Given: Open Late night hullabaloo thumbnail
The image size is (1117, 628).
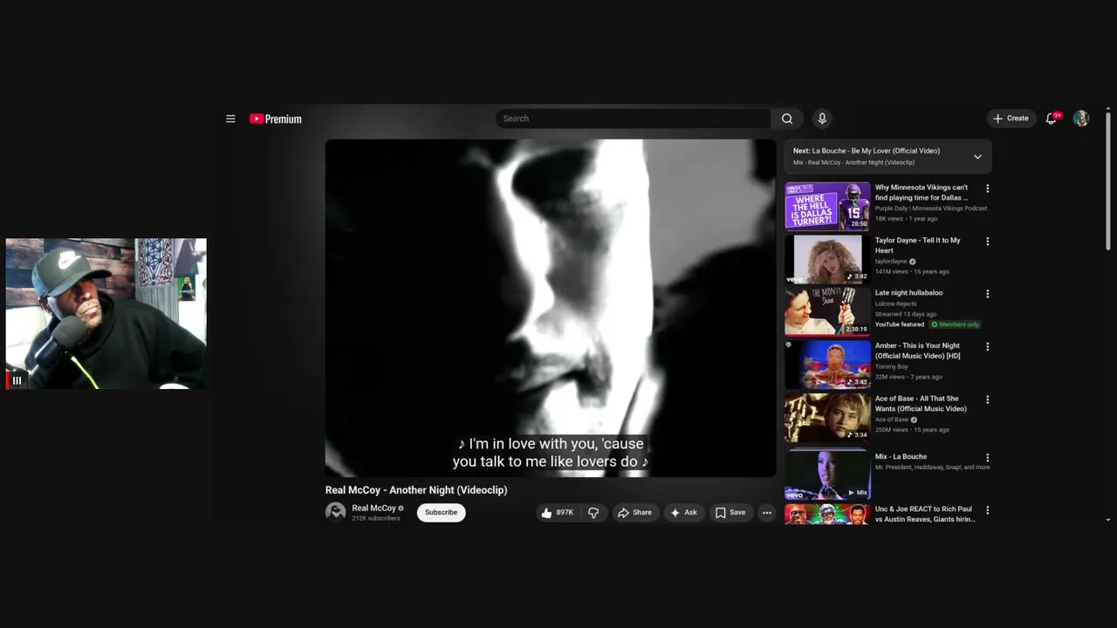Looking at the screenshot, I should (x=827, y=311).
